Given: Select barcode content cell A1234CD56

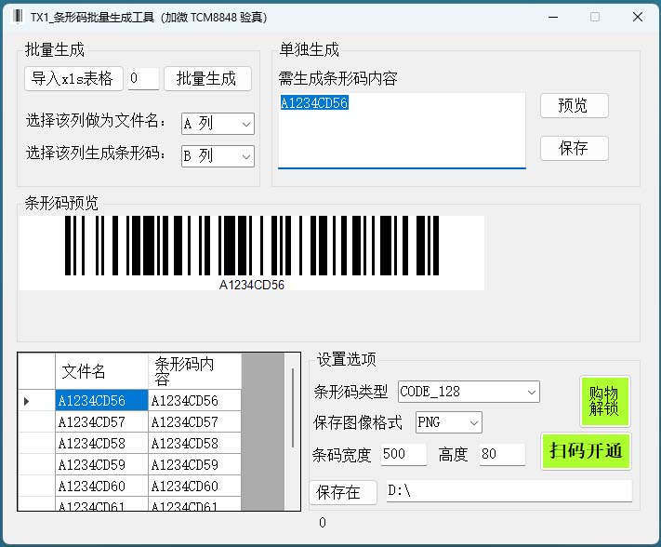Looking at the screenshot, I should pos(194,400).
